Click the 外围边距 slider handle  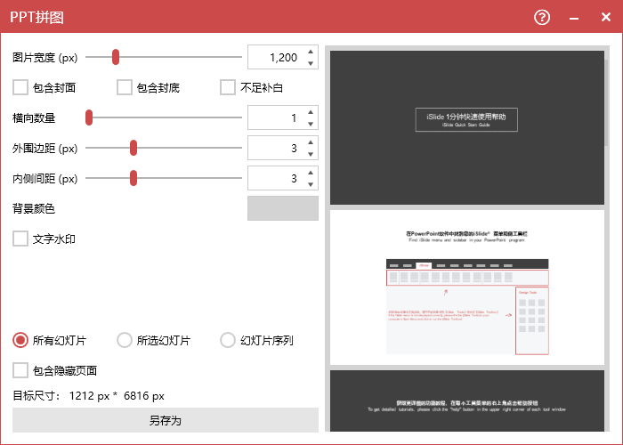(x=133, y=148)
